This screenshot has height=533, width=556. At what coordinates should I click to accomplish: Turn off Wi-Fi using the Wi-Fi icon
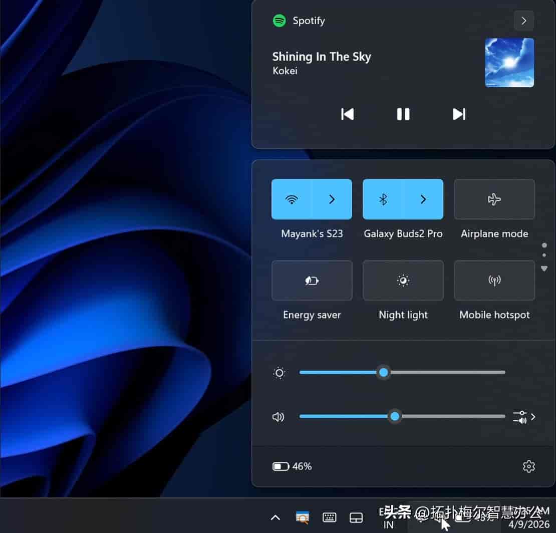pyautogui.click(x=292, y=199)
